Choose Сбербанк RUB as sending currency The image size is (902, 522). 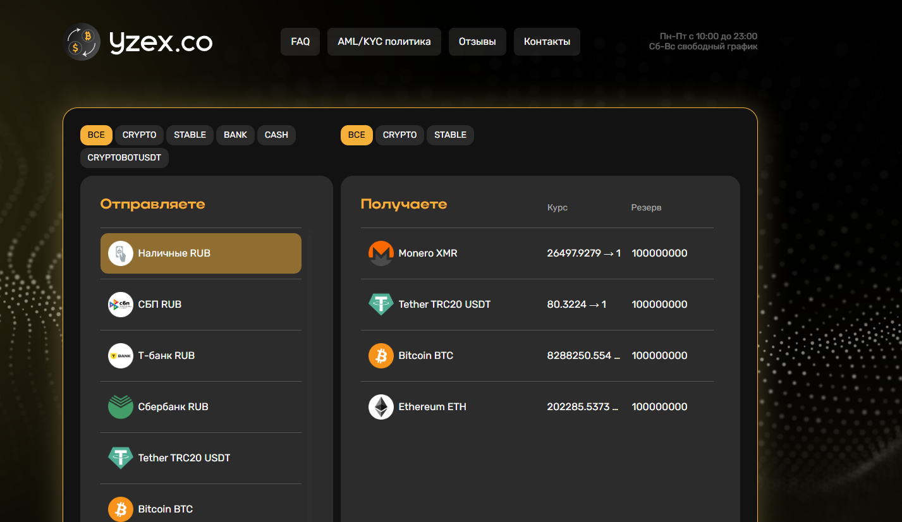201,407
